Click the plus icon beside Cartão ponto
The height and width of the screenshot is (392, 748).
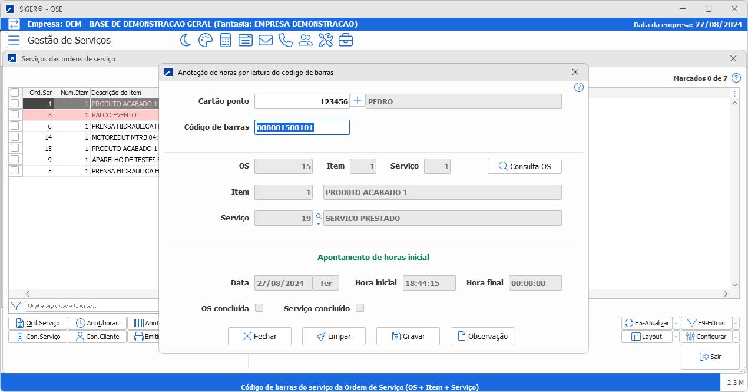coord(358,101)
